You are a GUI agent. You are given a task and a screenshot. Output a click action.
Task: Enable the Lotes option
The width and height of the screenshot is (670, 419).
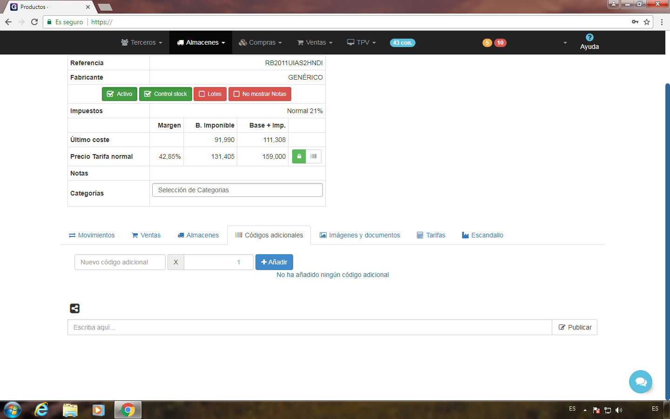(210, 94)
